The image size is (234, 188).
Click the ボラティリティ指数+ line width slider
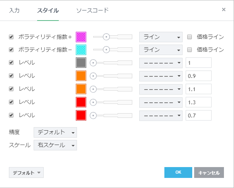click(x=113, y=37)
